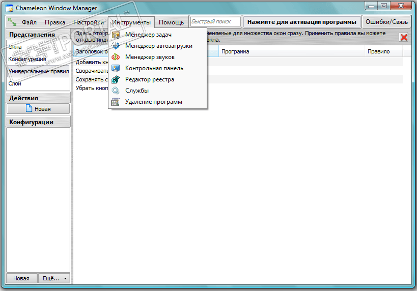
Task: Click the Представления panel header
Action: click(38, 35)
